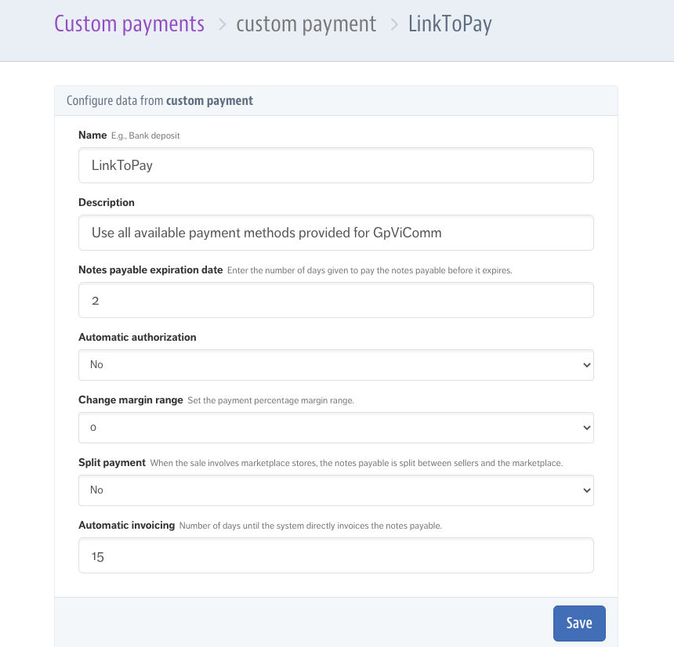Click the Notes payable expiration date label

coord(150,270)
